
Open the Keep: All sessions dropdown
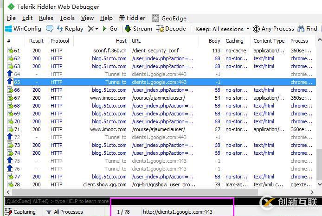pos(222,29)
